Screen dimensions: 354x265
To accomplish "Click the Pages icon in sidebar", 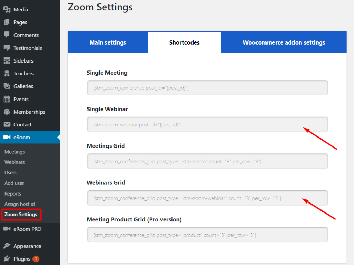I will click(7, 22).
